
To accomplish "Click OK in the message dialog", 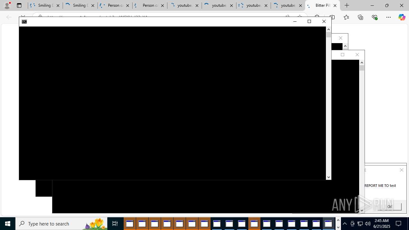I will point(390,207).
